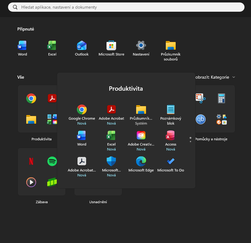Open the Zobrazit: Kategorie dropdown
This screenshot has width=251, height=243.
tap(215, 77)
